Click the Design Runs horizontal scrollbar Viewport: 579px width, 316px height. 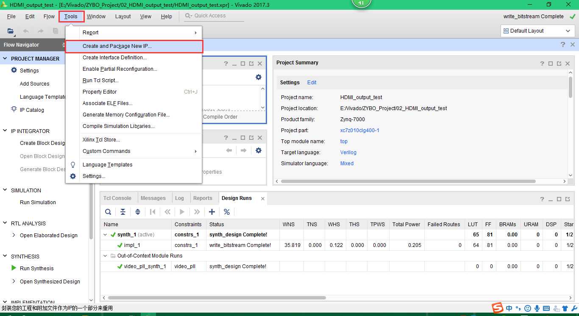point(217,298)
